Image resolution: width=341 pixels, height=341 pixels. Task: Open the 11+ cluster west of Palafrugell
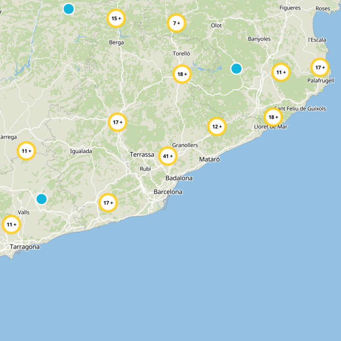click(x=281, y=72)
